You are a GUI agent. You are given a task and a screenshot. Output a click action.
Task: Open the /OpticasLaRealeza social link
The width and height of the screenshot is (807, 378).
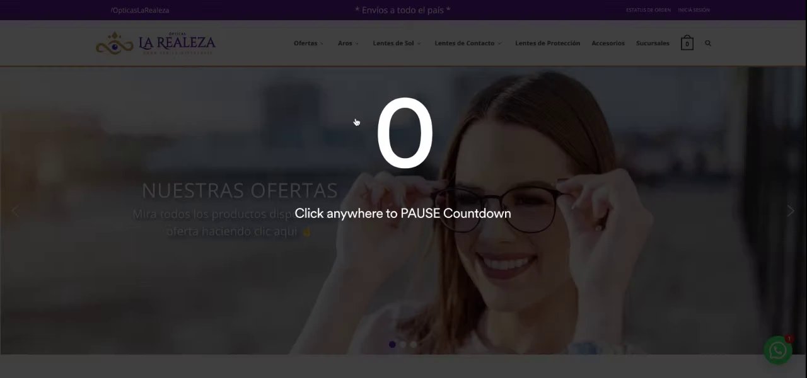point(139,10)
